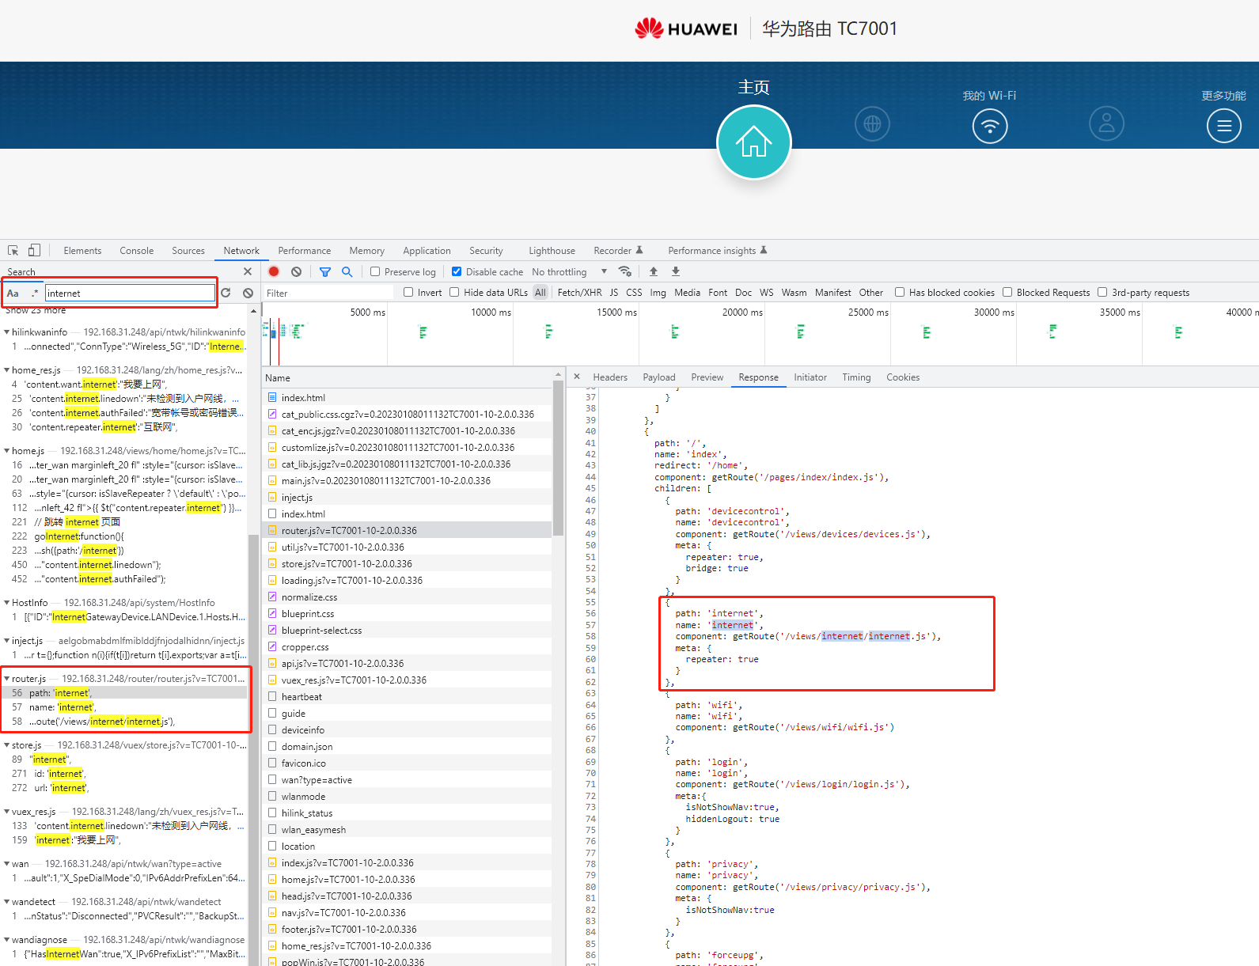The image size is (1259, 966).
Task: Select the deviceinfo request row
Action: [x=408, y=729]
